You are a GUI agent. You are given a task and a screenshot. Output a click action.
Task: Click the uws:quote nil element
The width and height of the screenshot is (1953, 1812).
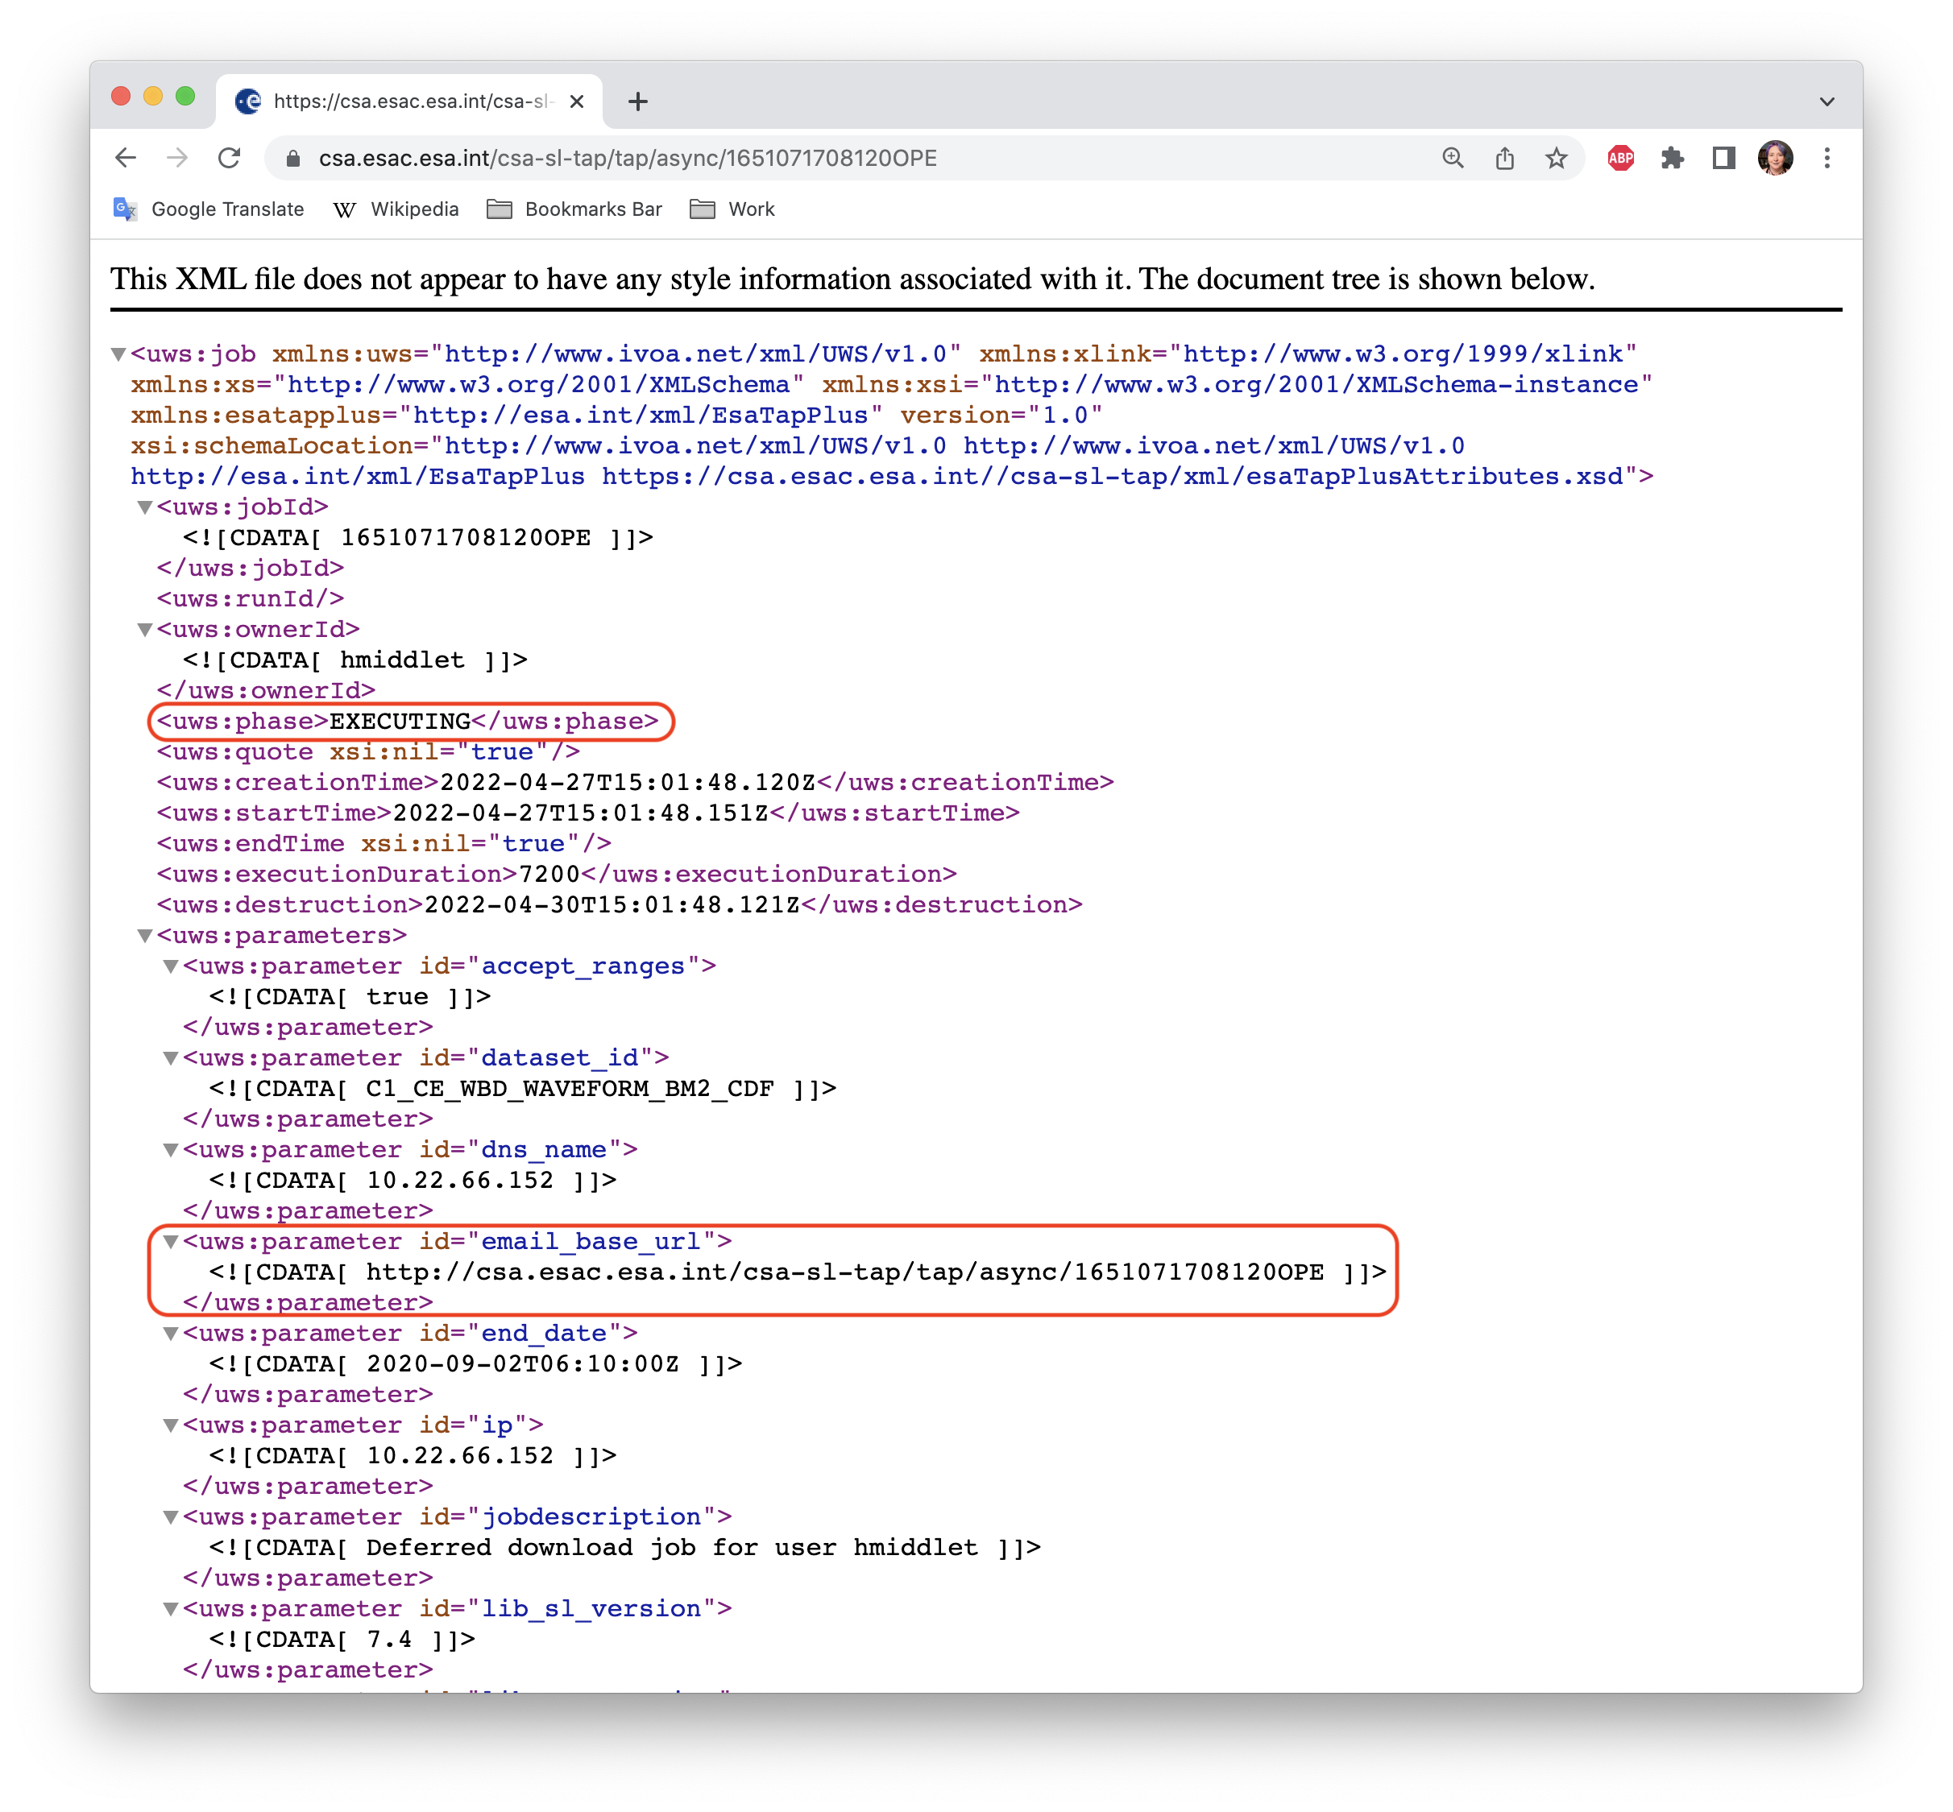369,752
